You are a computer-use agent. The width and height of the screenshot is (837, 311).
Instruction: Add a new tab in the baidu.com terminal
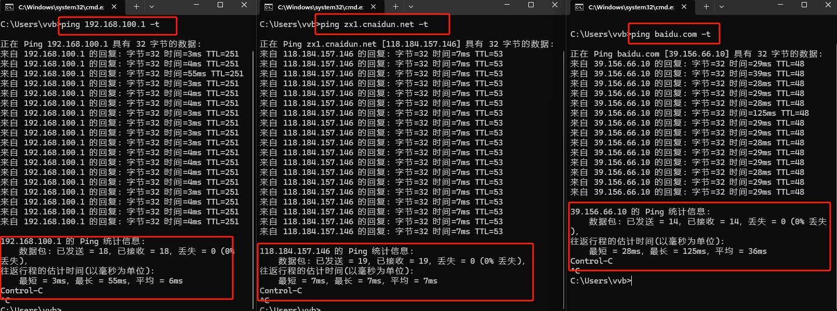point(706,7)
